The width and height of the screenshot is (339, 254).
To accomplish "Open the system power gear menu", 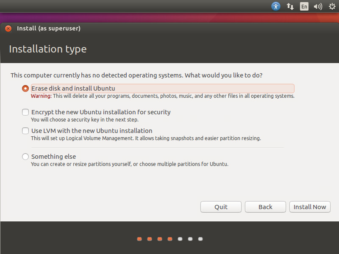I will click(331, 6).
